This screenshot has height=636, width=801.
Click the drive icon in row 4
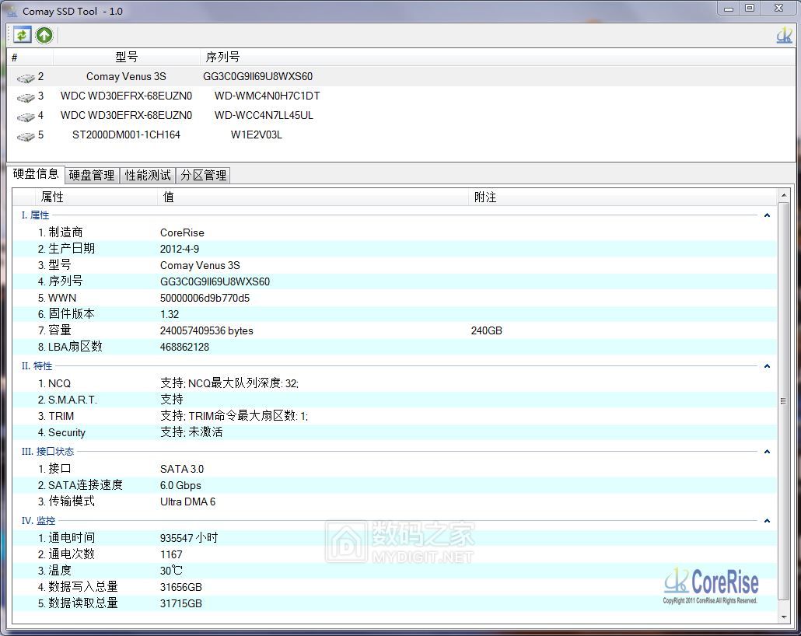(x=26, y=117)
